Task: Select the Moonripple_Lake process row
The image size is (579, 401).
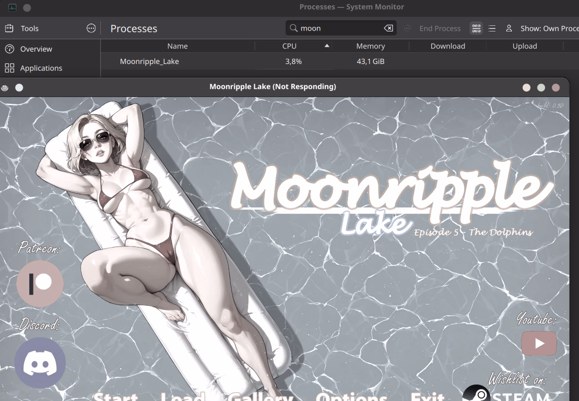Action: [340, 61]
